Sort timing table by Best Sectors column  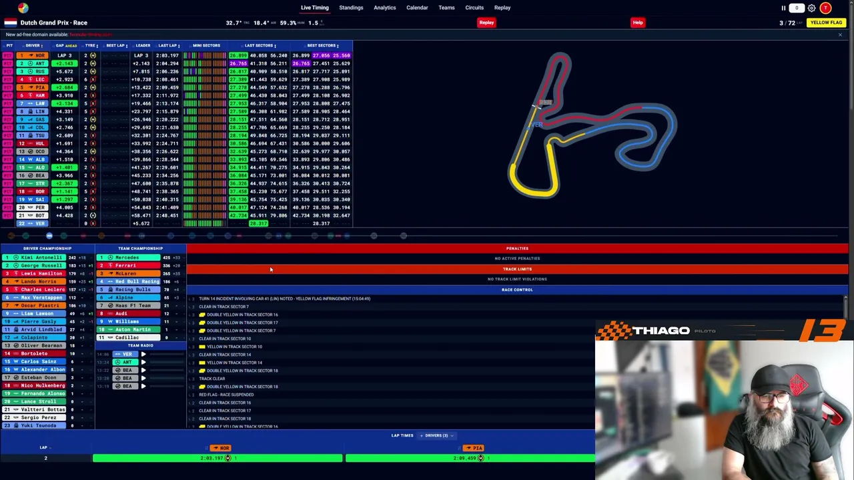click(x=322, y=46)
